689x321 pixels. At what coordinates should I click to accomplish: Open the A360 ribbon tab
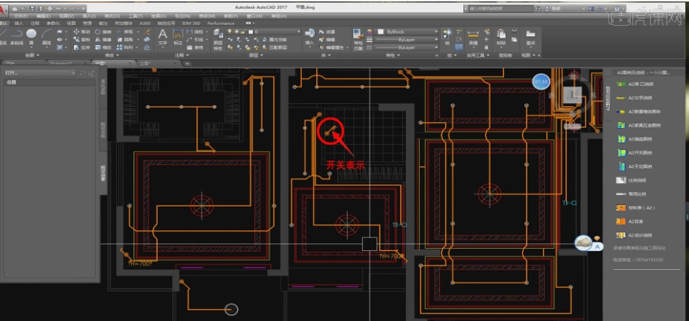(x=144, y=23)
